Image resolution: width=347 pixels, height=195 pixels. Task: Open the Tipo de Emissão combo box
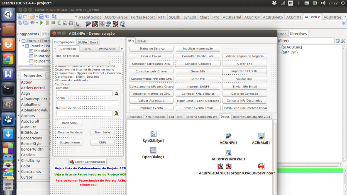pyautogui.click(x=84, y=62)
